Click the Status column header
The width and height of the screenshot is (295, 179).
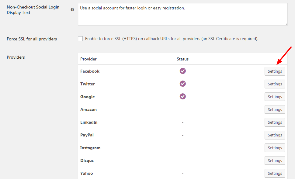pos(182,59)
